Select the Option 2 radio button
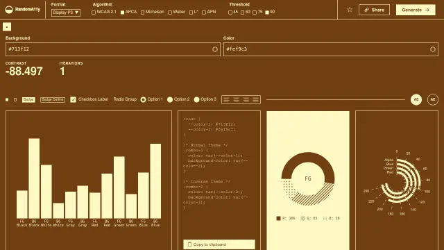The height and width of the screenshot is (250, 444). point(170,99)
